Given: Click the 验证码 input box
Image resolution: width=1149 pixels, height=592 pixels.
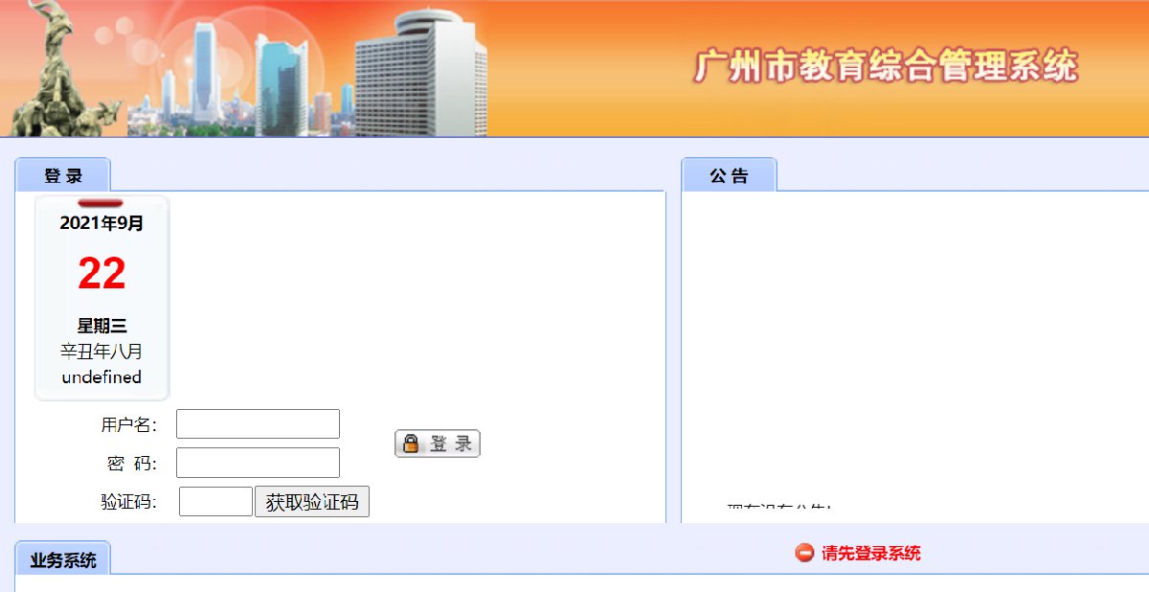Looking at the screenshot, I should (215, 501).
